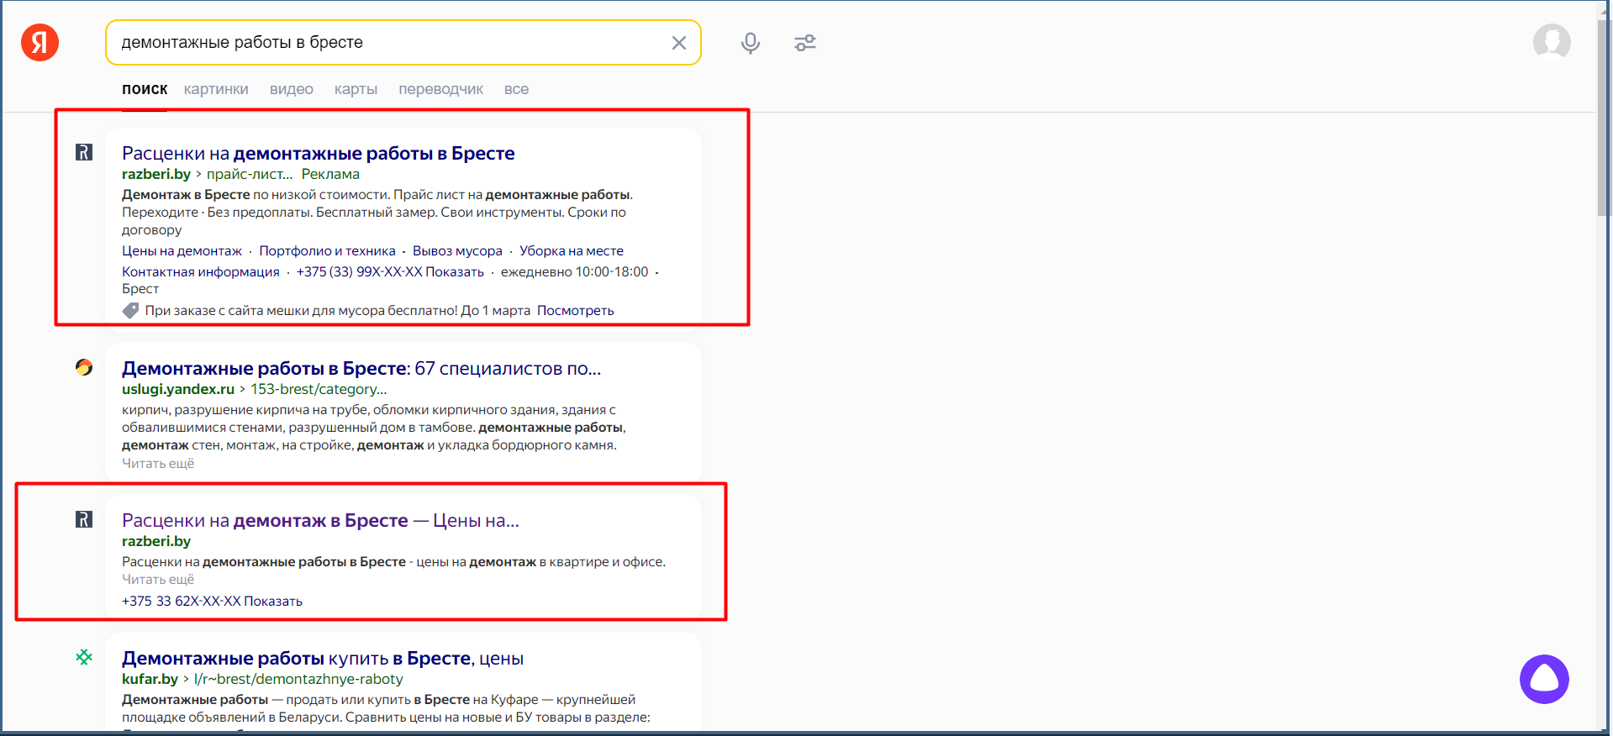Open ad title Расценки на демонтажные работы в Бресте
Viewport: 1613px width, 736px height.
coord(318,153)
